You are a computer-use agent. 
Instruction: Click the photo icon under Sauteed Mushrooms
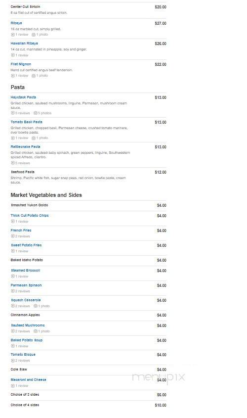click(36, 331)
